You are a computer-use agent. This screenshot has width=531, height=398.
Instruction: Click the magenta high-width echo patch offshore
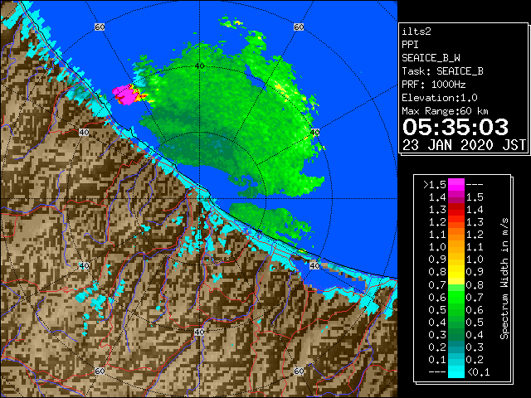click(124, 95)
